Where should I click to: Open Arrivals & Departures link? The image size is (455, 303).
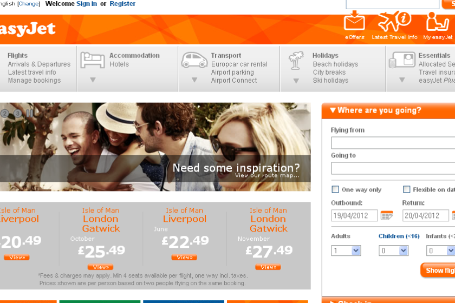click(x=39, y=64)
